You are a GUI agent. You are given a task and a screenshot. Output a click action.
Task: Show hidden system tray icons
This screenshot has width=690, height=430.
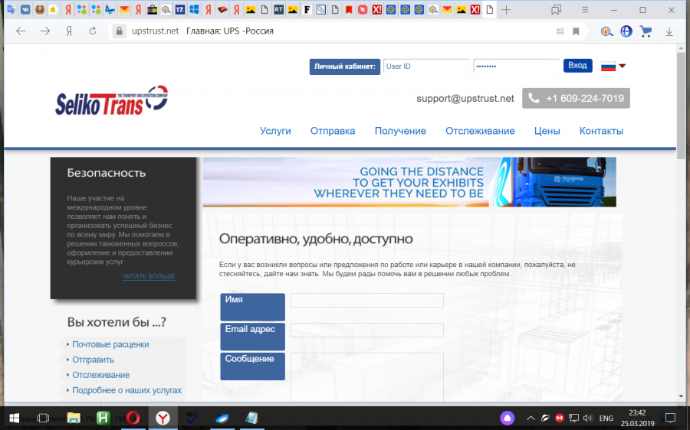pyautogui.click(x=529, y=418)
